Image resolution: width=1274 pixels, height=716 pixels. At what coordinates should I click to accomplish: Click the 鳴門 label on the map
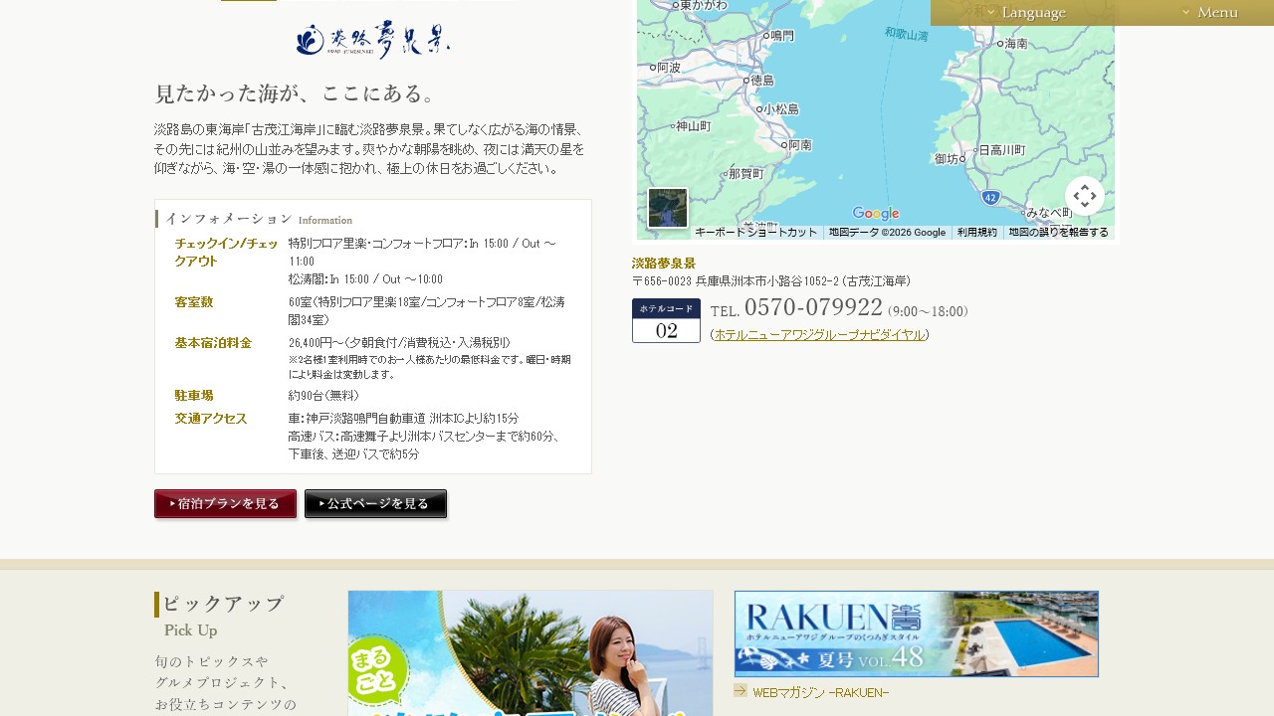tap(782, 36)
